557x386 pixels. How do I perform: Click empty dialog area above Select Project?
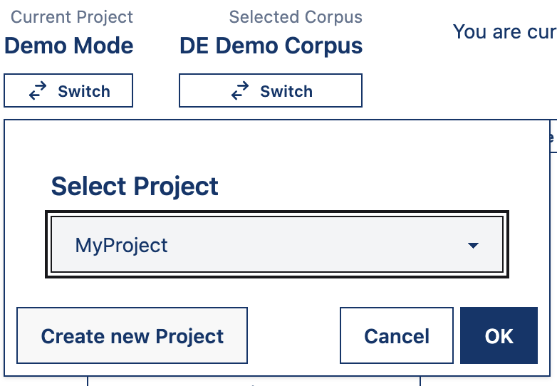[271, 146]
